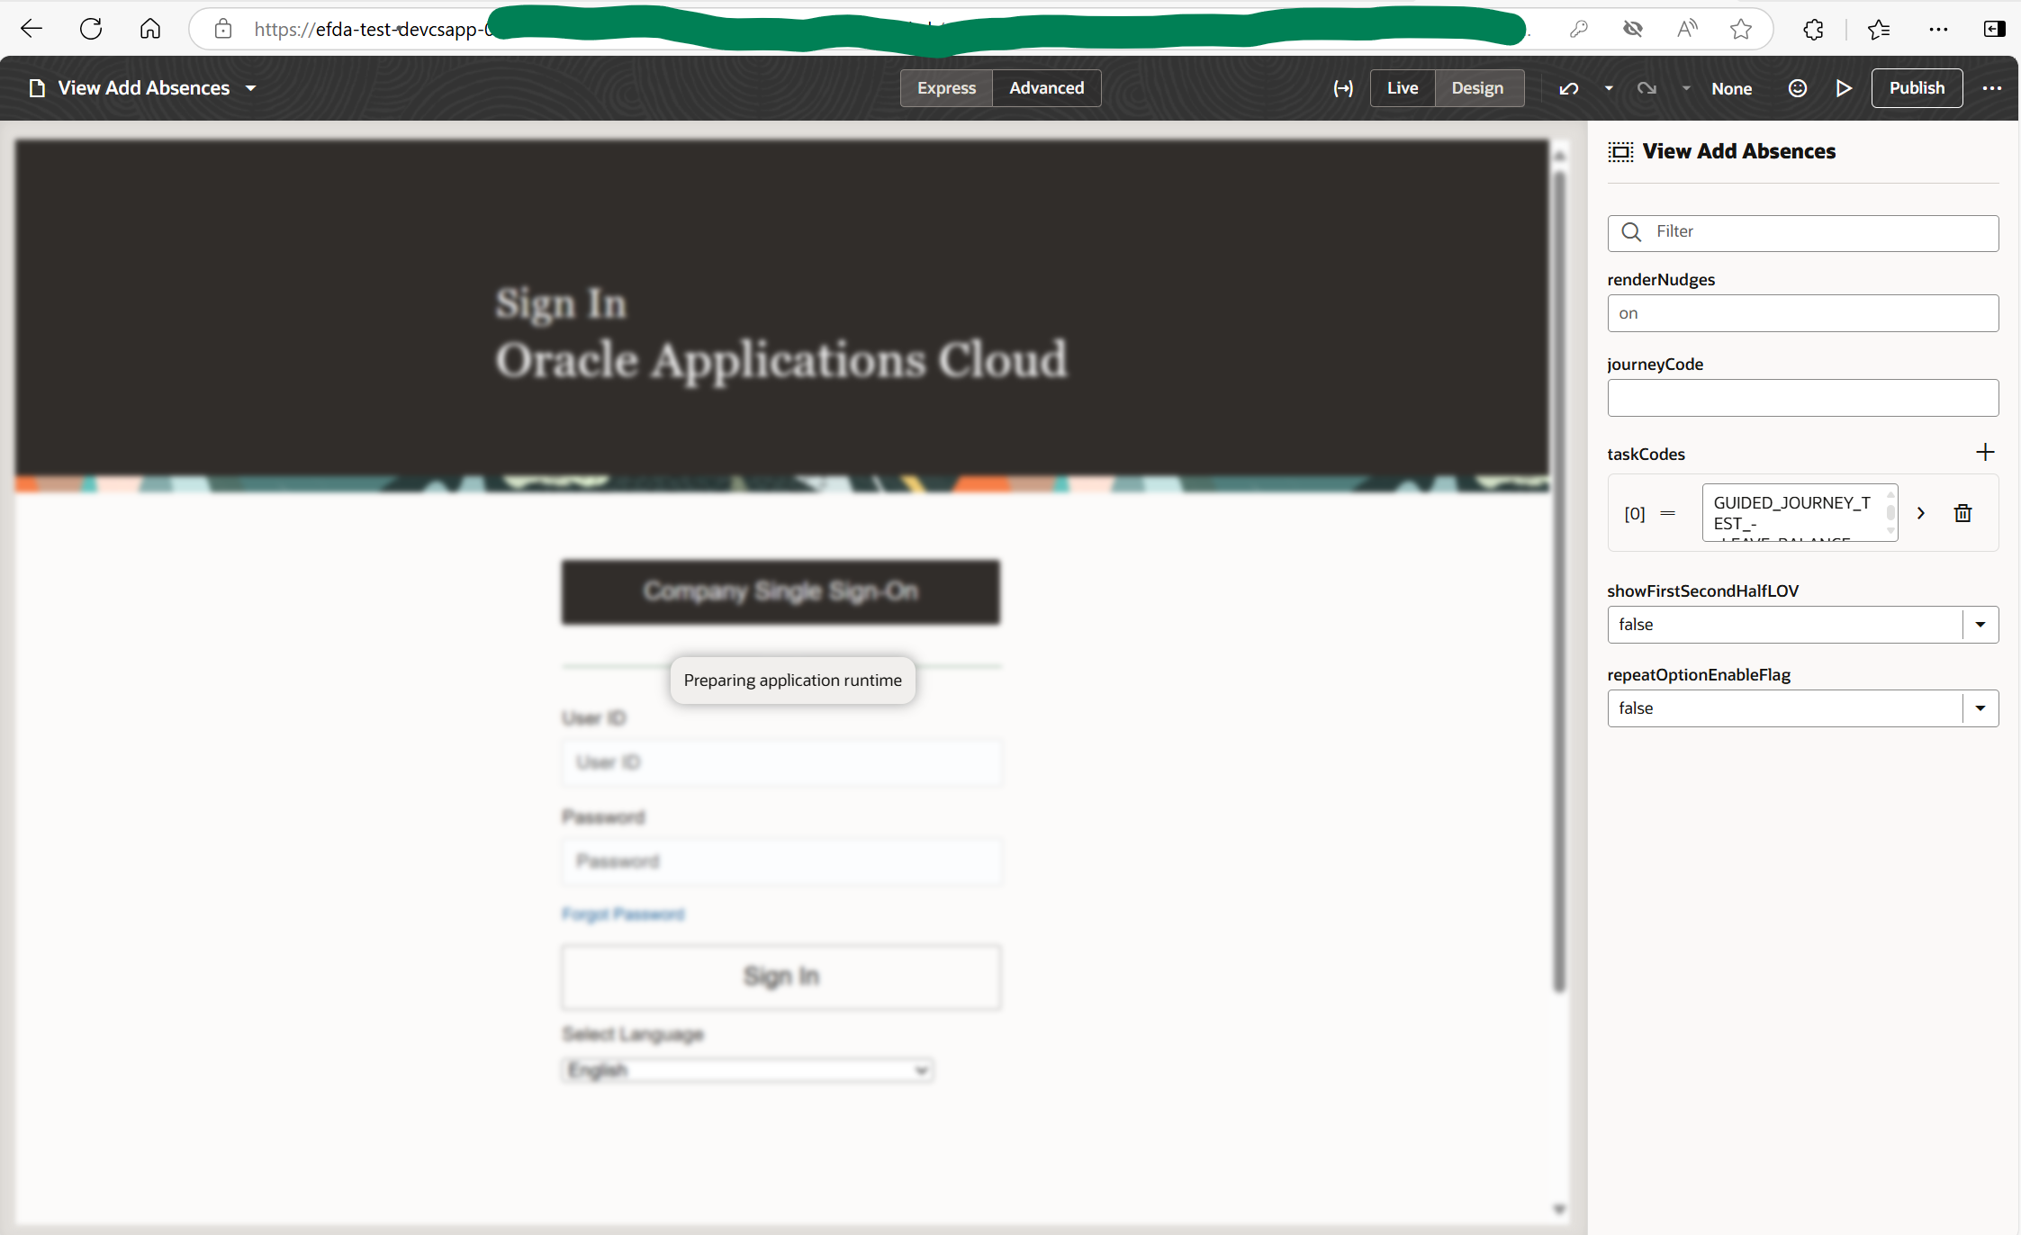Click the Forgot Password link
This screenshot has height=1235, width=2021.
click(x=623, y=914)
